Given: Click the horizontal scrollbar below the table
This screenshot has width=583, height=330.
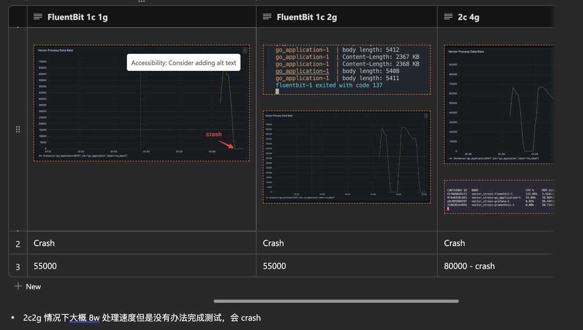Looking at the screenshot, I should [x=336, y=301].
